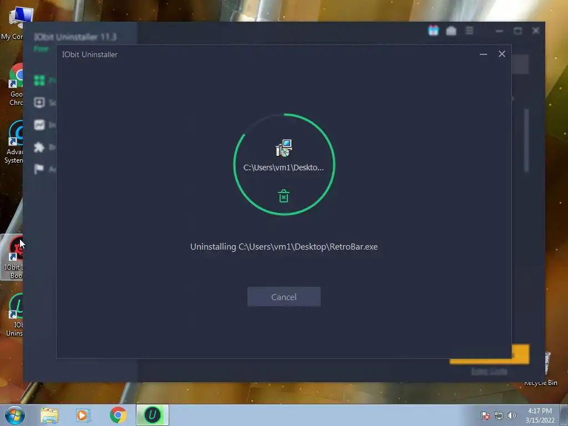Minimize the IObit Uninstaller progress dialog
568x426 pixels.
[x=483, y=54]
